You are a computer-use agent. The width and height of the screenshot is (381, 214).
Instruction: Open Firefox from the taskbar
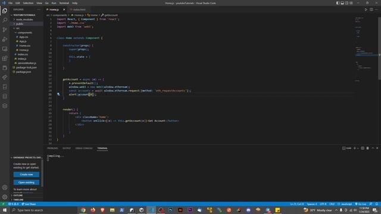tap(93, 210)
